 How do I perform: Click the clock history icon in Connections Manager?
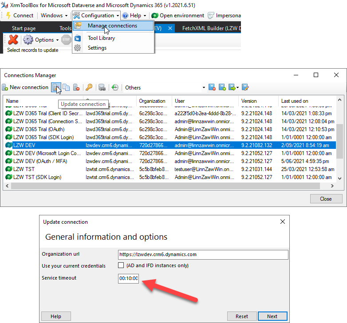[x=115, y=87]
